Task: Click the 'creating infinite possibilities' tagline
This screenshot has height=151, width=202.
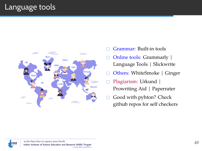Action: coord(82,147)
